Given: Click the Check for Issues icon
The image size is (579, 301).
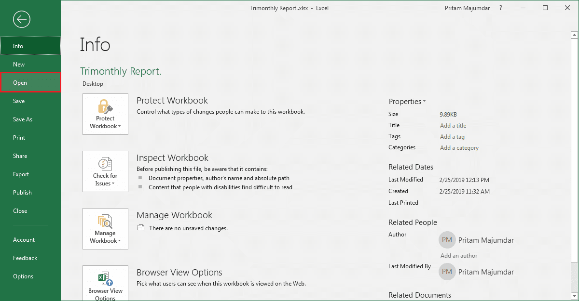Looking at the screenshot, I should tap(105, 164).
